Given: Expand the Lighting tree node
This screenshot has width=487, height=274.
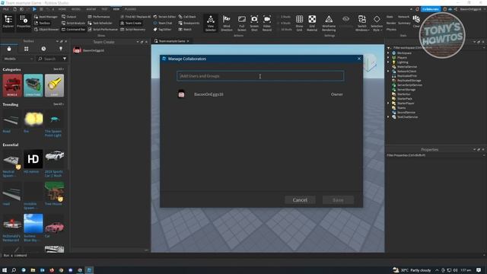Looking at the screenshot, I should [x=388, y=62].
